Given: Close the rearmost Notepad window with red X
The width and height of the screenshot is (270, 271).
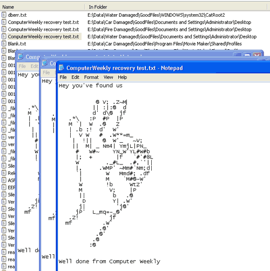Looking at the screenshot, I should click(257, 55).
